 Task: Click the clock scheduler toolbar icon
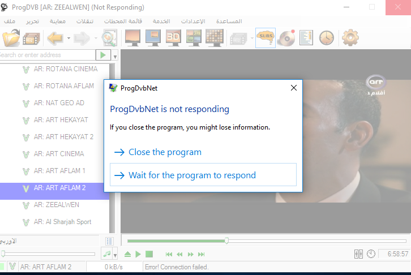(326, 38)
